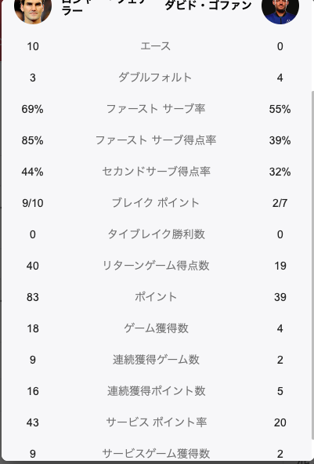Select the エース stat row label

[156, 46]
